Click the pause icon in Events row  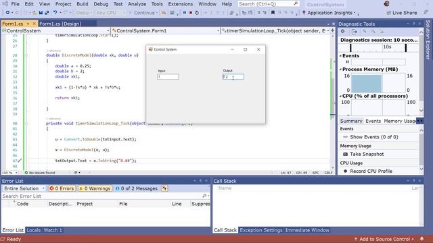click(347, 61)
